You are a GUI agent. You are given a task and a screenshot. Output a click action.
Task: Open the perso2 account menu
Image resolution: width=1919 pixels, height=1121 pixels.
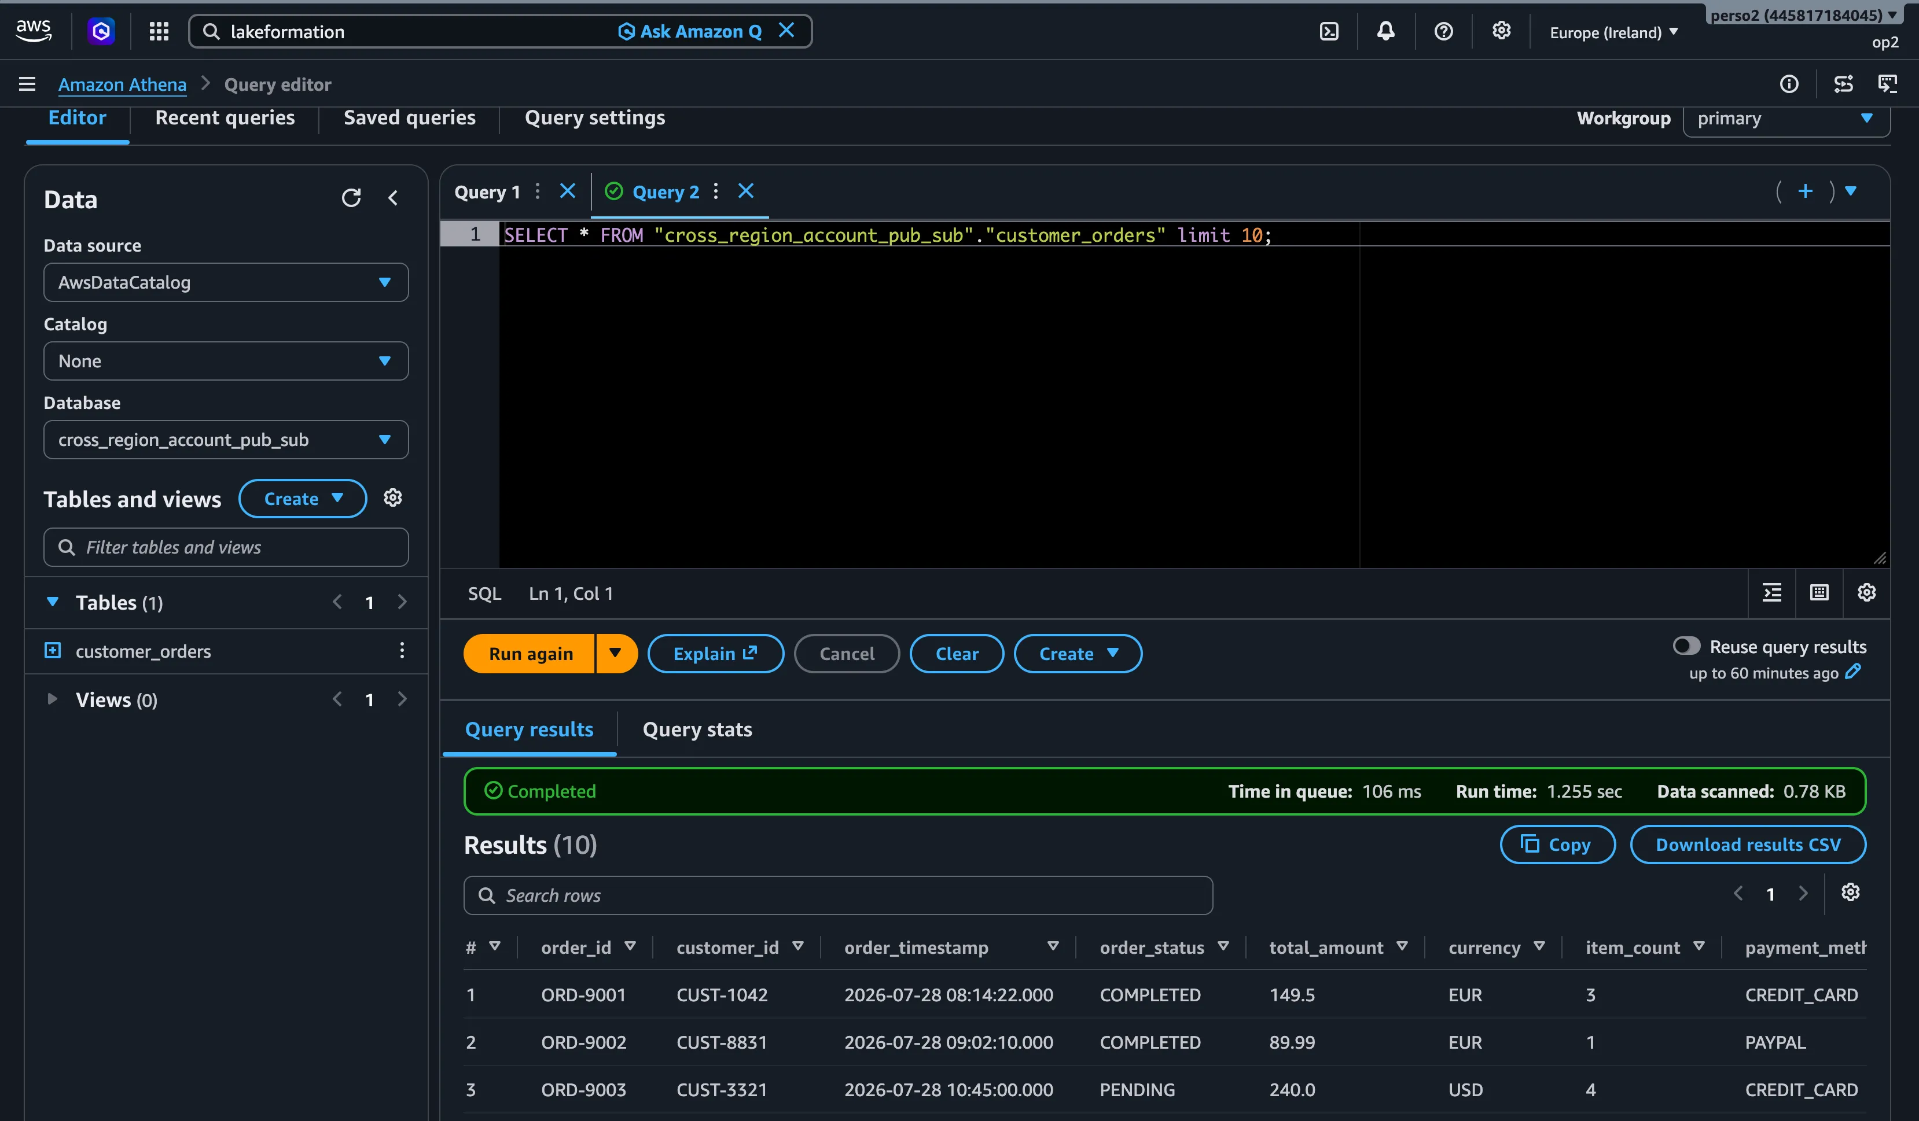coord(1803,15)
